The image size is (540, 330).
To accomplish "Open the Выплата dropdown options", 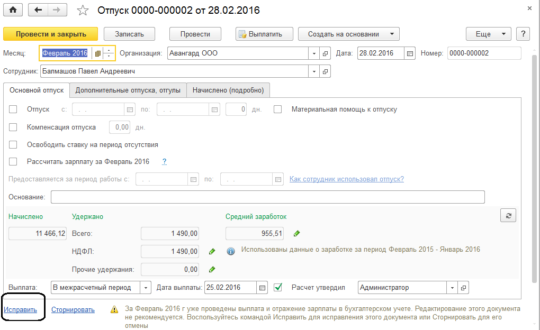I will click(x=146, y=288).
